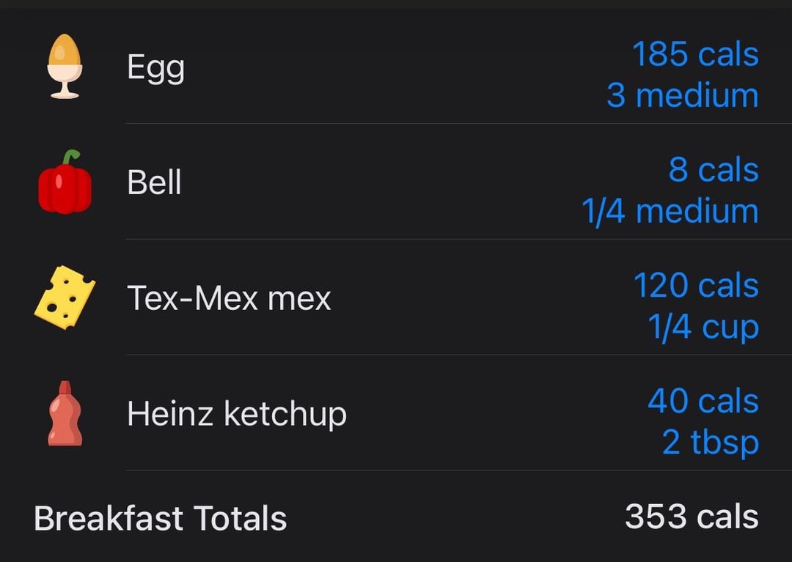
Task: Change the 1/4 medium bell serving
Action: point(670,211)
